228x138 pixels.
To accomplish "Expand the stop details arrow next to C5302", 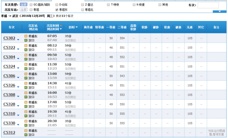I will click(x=18, y=40).
